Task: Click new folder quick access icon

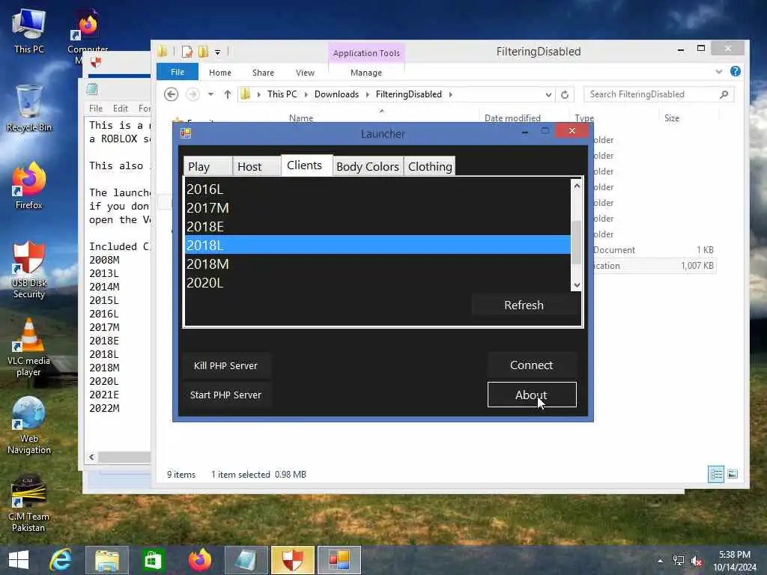Action: point(203,52)
